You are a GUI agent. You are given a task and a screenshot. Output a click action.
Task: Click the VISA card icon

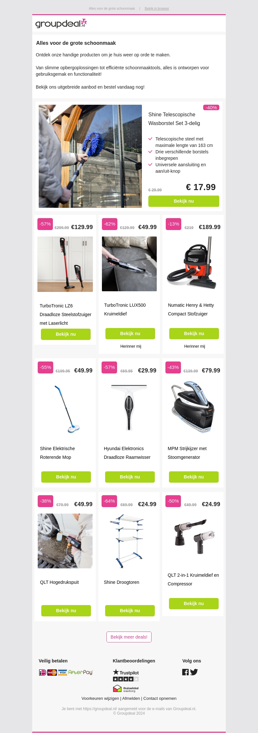(62, 672)
